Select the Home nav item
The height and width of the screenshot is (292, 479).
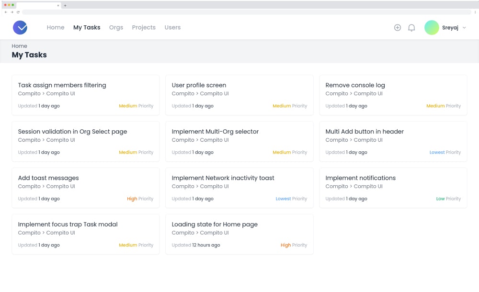click(x=56, y=28)
